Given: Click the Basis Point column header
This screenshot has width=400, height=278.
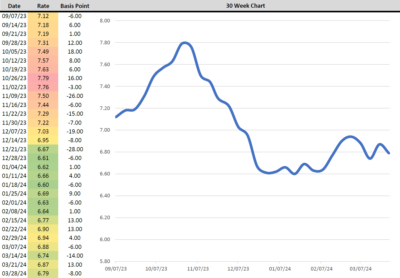Looking at the screenshot, I should [x=75, y=6].
